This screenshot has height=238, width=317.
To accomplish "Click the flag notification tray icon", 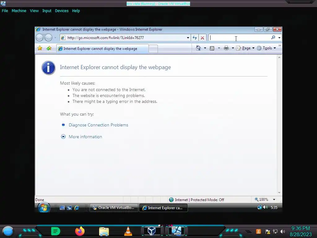I will point(268,231).
